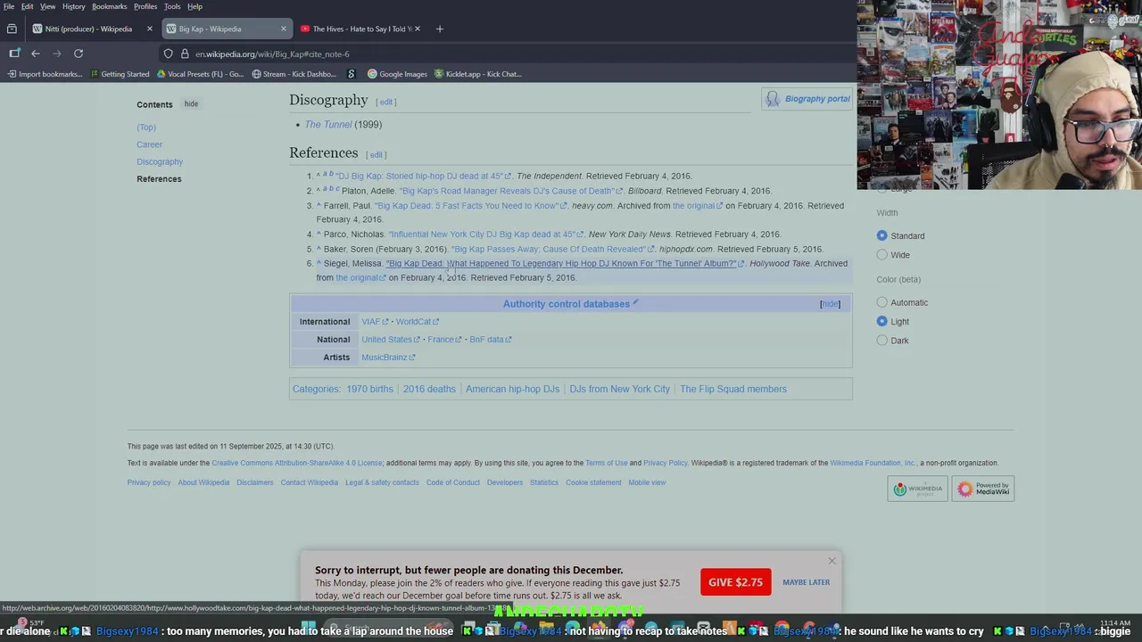This screenshot has height=642, width=1142.
Task: Open Getting Started bookmark
Action: 119,74
